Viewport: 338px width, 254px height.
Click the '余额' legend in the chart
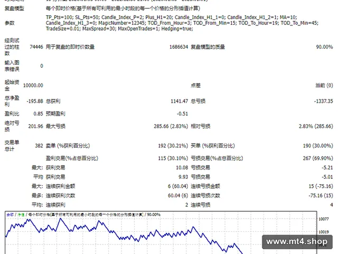(10, 214)
